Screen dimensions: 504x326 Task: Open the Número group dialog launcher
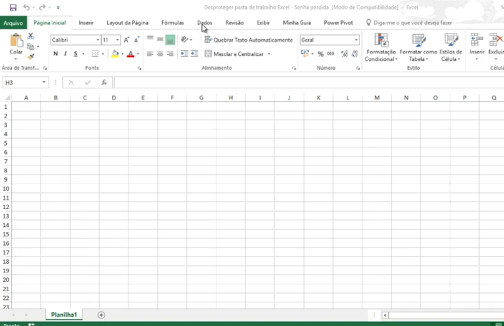tap(358, 68)
